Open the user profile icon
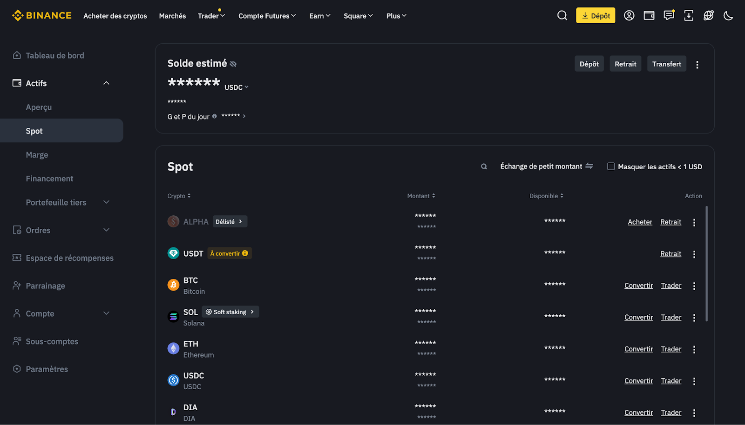745x425 pixels. [x=629, y=15]
